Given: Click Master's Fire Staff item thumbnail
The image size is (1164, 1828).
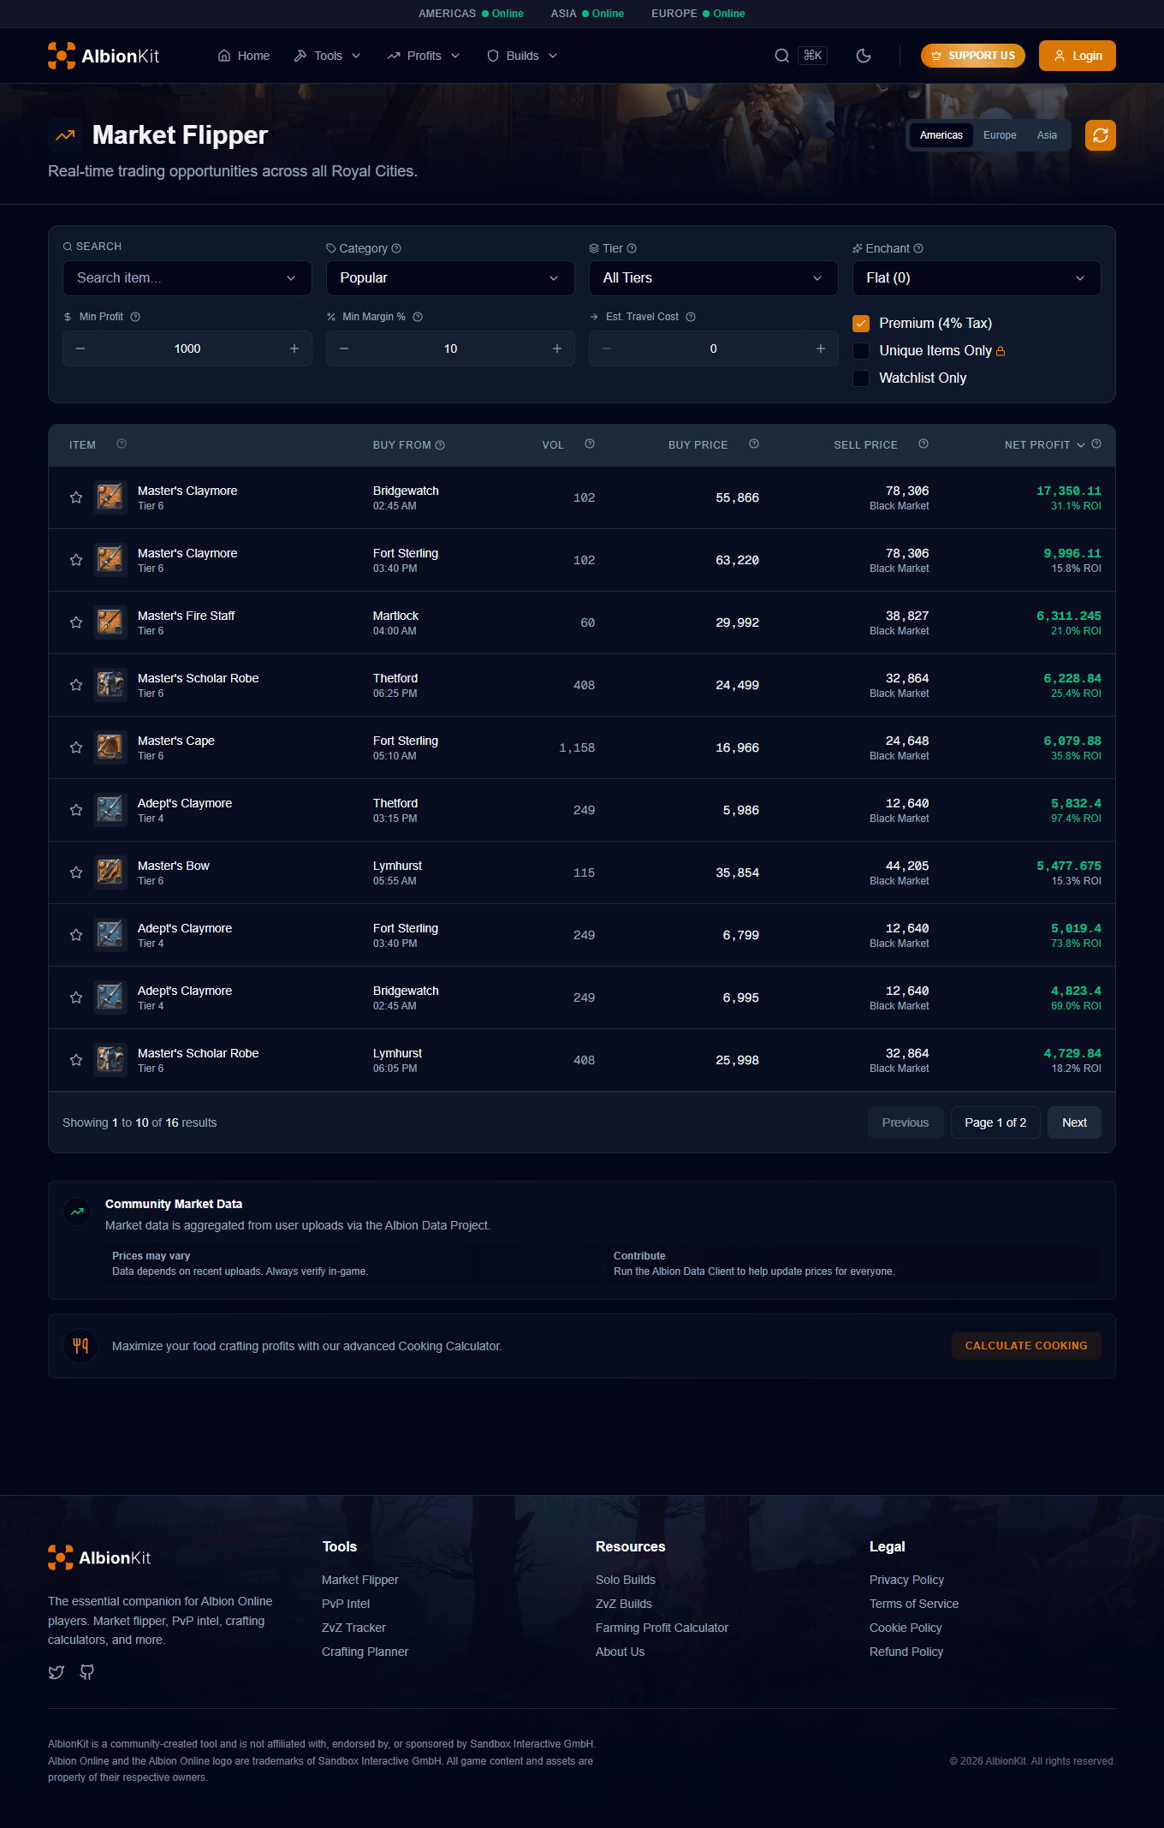Looking at the screenshot, I should [x=110, y=622].
